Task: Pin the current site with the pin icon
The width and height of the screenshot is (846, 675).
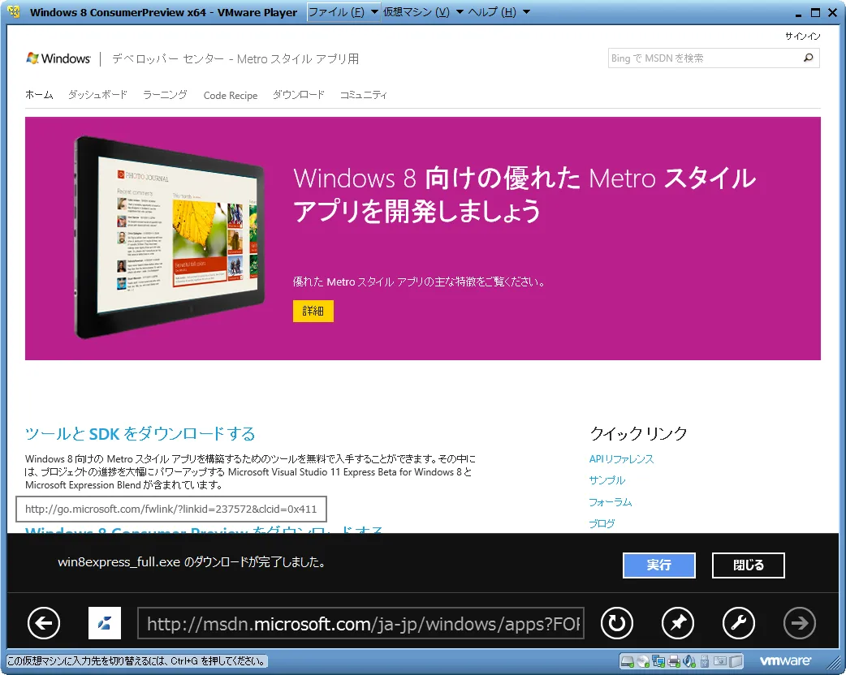Action: (x=678, y=623)
